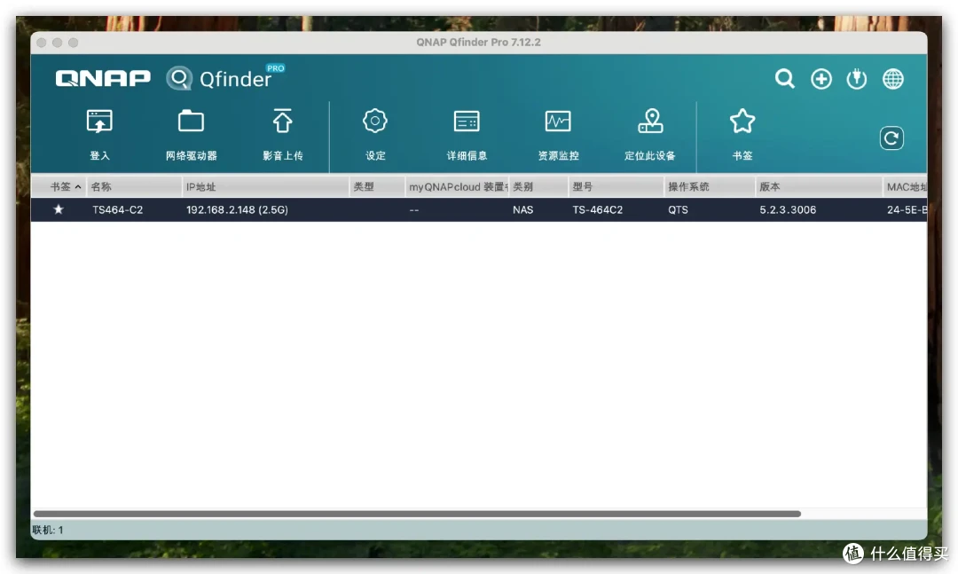The height and width of the screenshot is (574, 958).
Task: Click the power plug icon
Action: 857,79
